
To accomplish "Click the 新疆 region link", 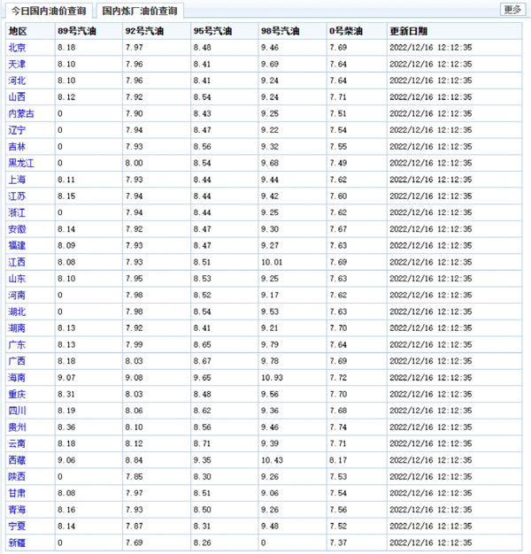I will pos(17,542).
